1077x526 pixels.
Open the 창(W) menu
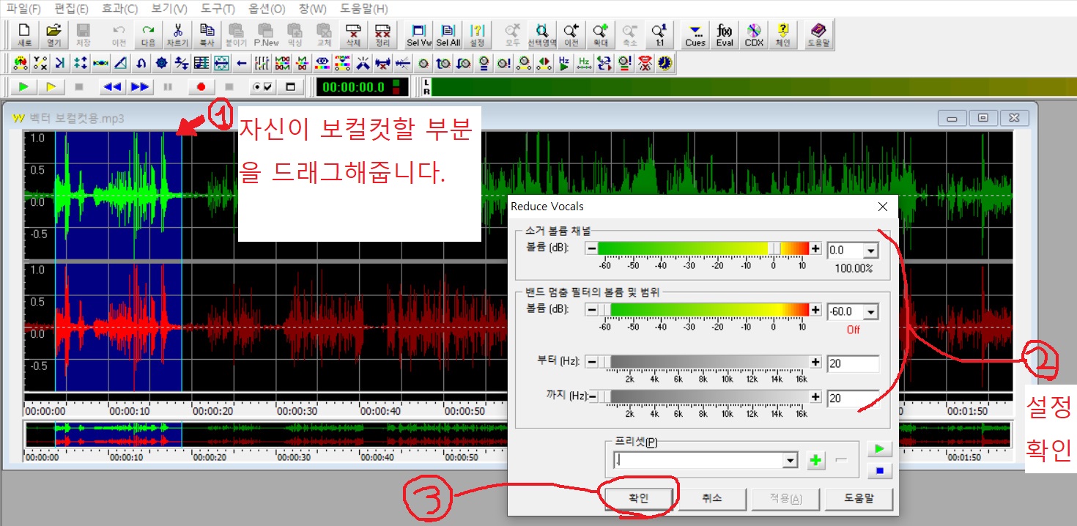click(x=313, y=9)
